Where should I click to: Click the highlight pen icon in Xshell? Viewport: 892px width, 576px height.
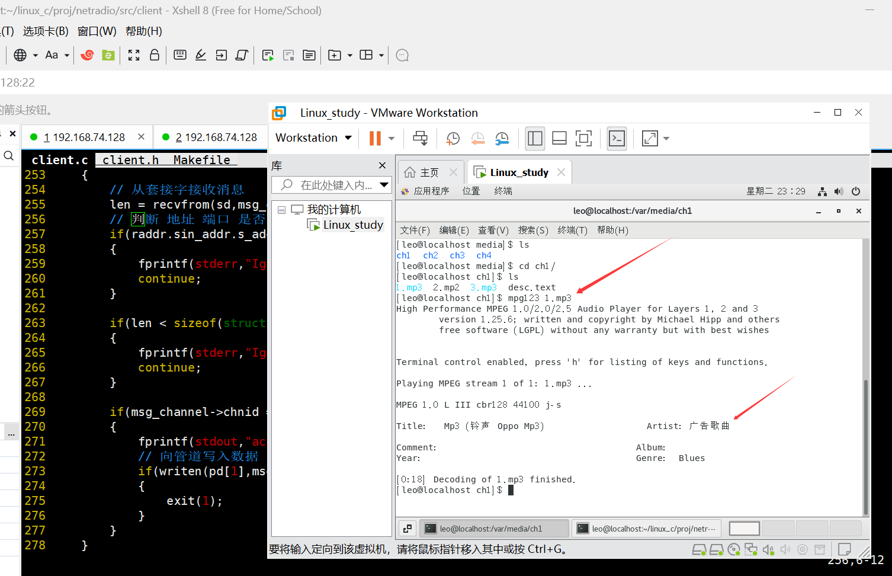[x=201, y=55]
